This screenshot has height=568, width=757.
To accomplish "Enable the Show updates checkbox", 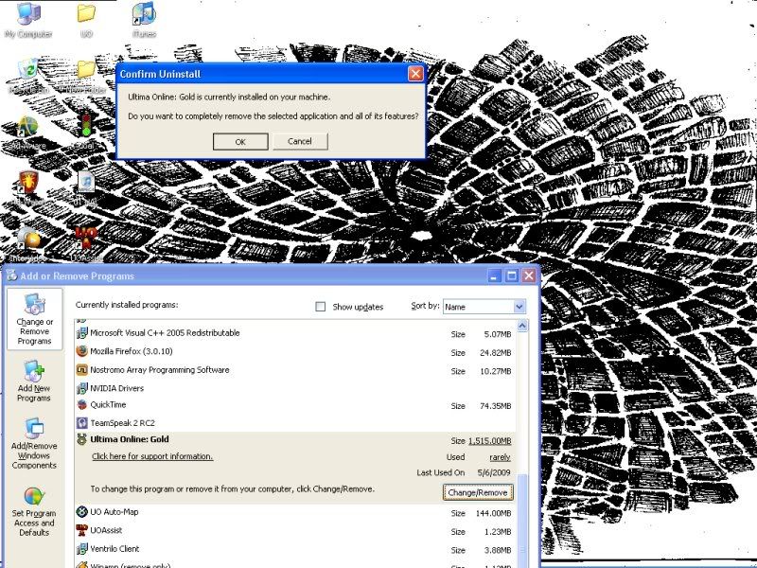I will (x=320, y=306).
